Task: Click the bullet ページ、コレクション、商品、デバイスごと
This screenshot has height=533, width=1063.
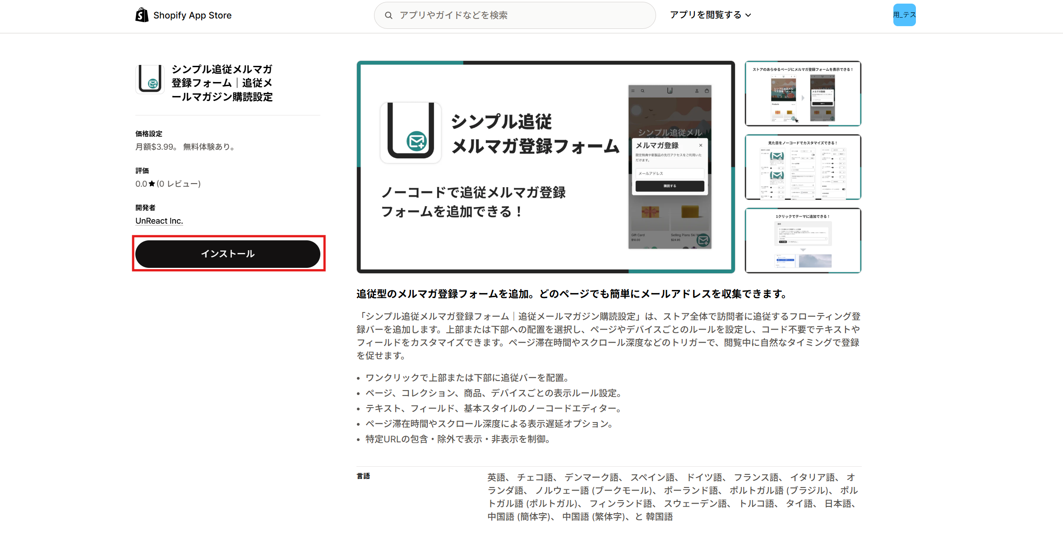Action: click(x=494, y=393)
